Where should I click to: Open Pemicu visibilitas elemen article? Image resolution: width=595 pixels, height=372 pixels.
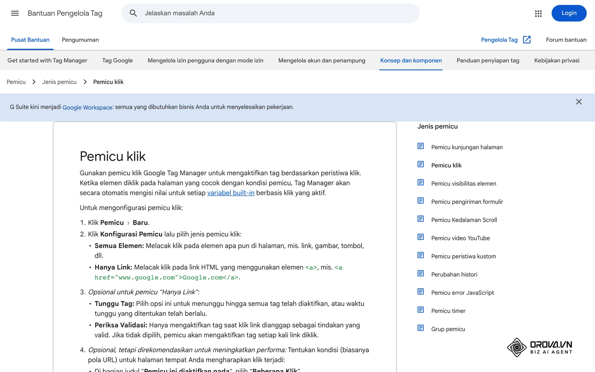click(x=464, y=183)
